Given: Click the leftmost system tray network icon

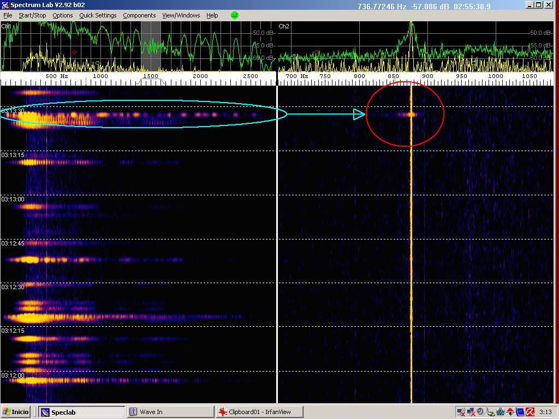Looking at the screenshot, I should click(460, 412).
